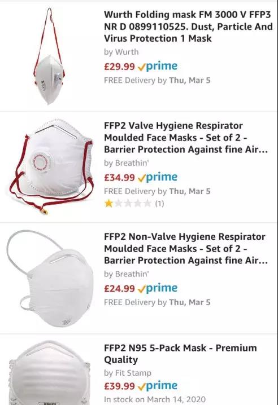Image resolution: width=278 pixels, height=405 pixels.
Task: Click the N95 5-pack mask product image
Action: 49,373
